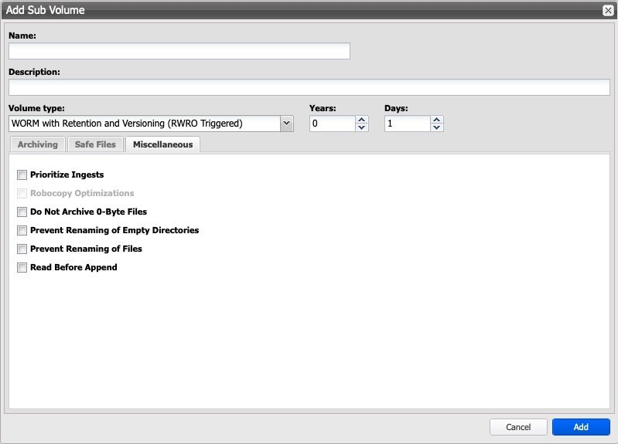Increase the Days value with up arrow
Image resolution: width=618 pixels, height=444 pixels.
pyautogui.click(x=437, y=120)
